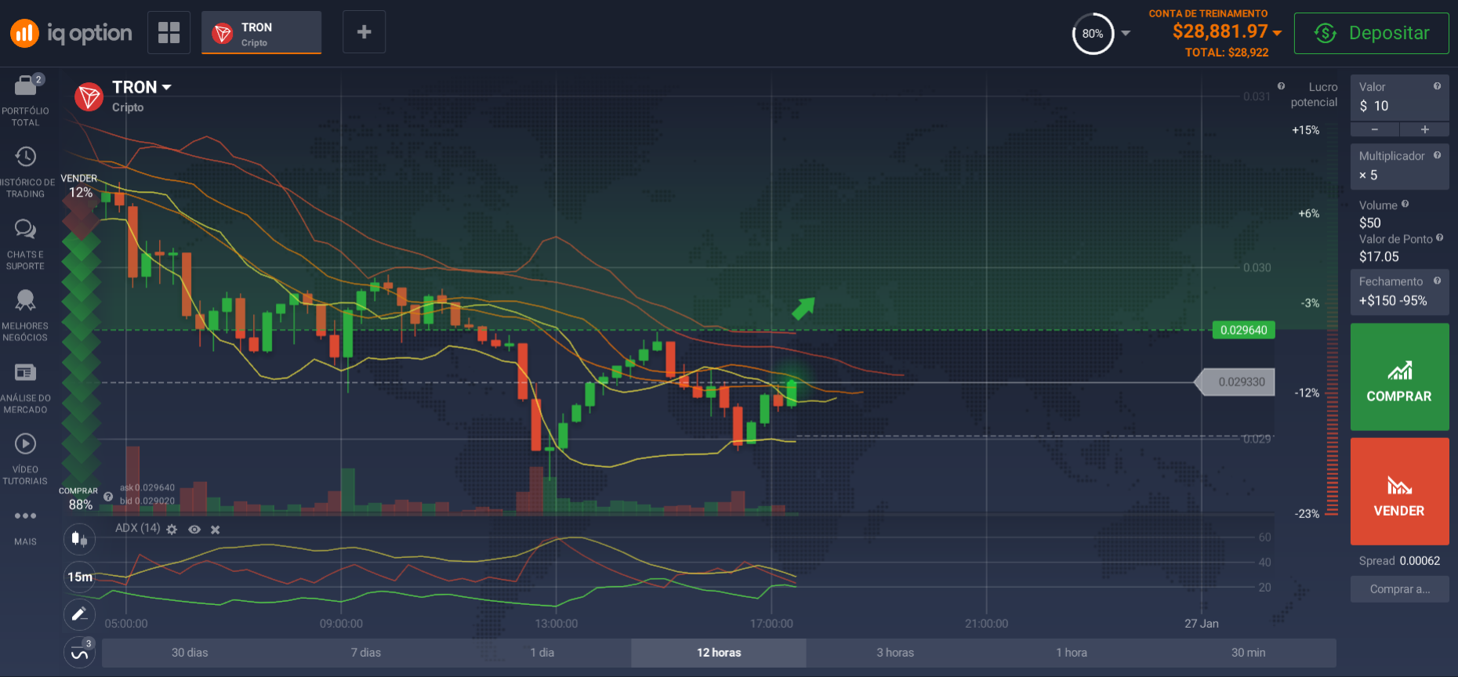Screen dimensions: 1458x677
Task: Select the 30 min time range
Action: (x=1248, y=653)
